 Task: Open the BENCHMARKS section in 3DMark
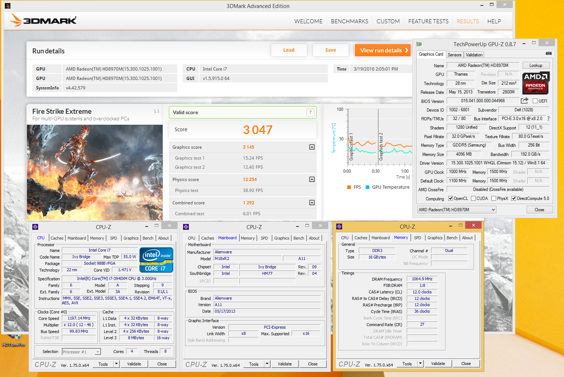[349, 21]
